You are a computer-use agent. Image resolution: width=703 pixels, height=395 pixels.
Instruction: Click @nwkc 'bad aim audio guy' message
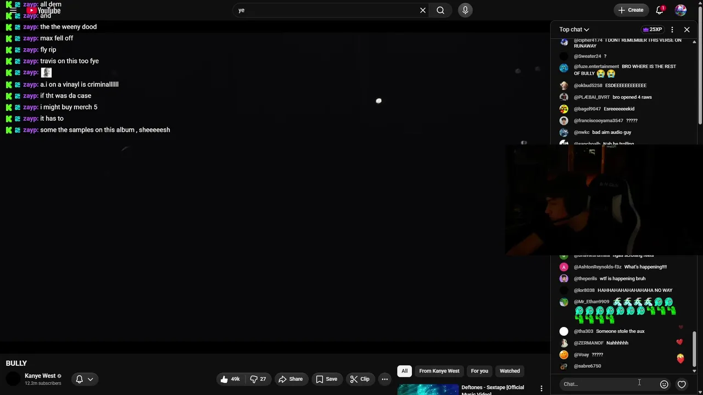tap(611, 132)
